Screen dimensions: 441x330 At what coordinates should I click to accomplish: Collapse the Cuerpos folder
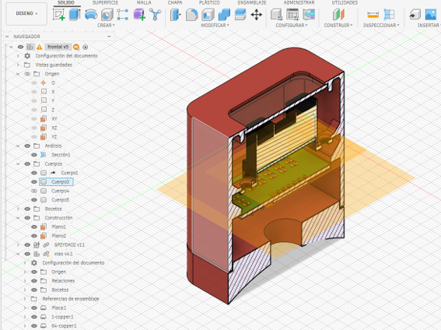18,163
